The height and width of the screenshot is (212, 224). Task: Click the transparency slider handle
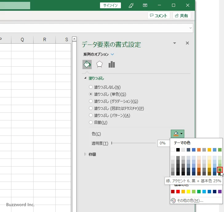tap(112, 143)
